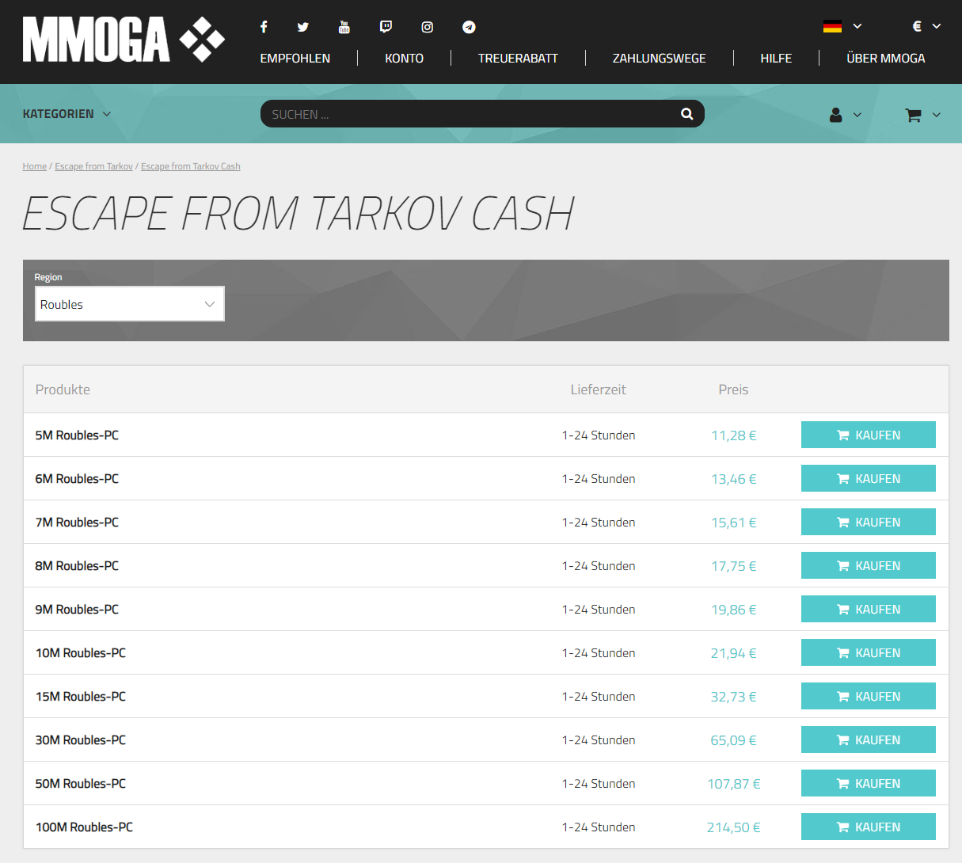Buy the 100M Roubles-PC product
The image size is (962, 863).
869,827
